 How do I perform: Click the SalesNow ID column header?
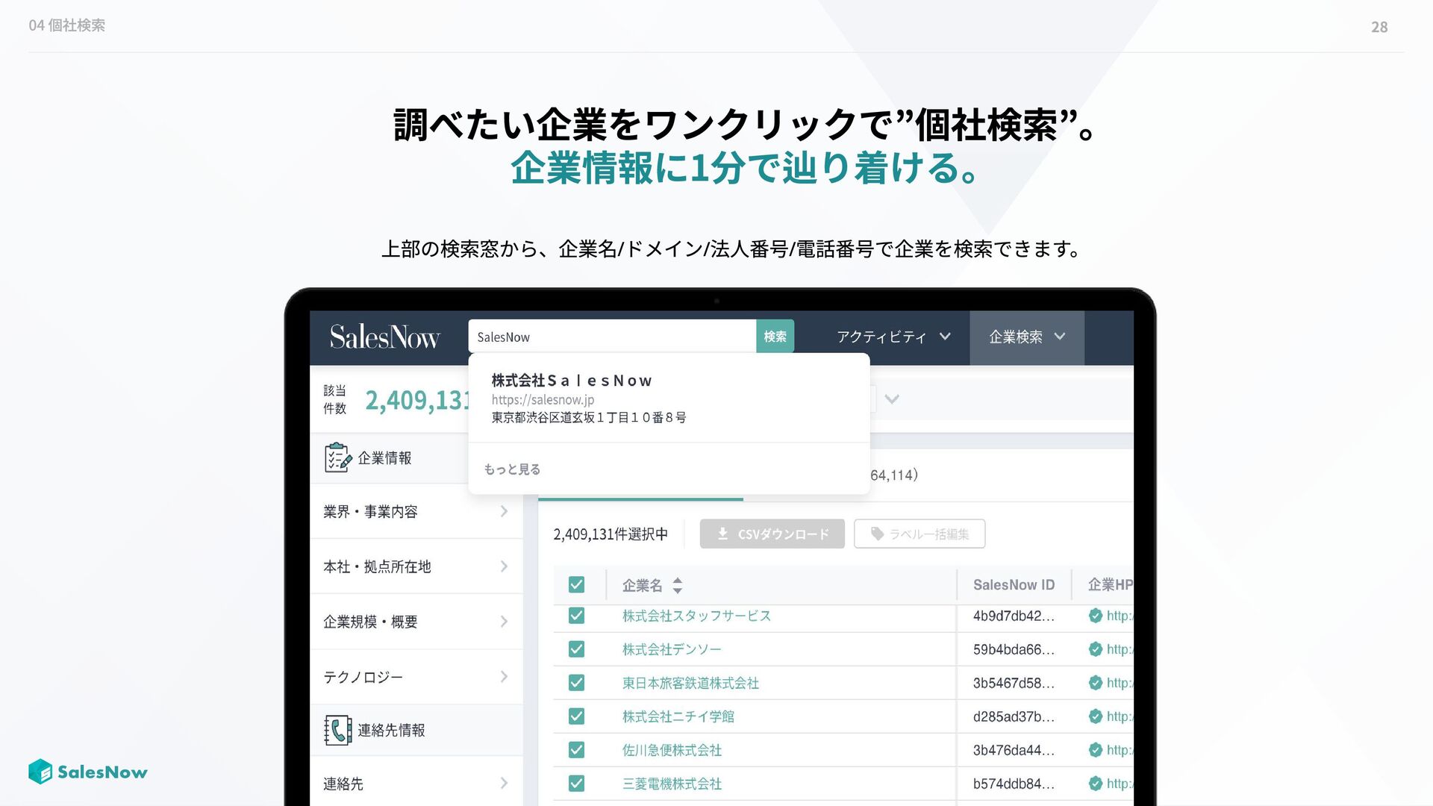pyautogui.click(x=1014, y=585)
